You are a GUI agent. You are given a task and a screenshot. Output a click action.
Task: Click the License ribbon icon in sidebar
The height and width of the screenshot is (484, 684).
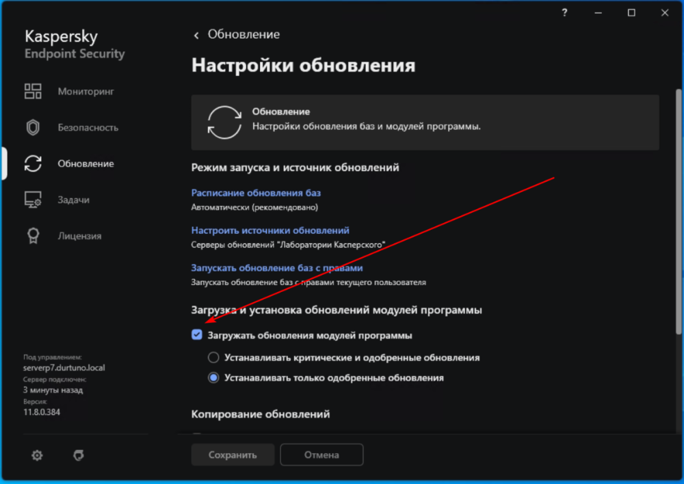coord(33,236)
